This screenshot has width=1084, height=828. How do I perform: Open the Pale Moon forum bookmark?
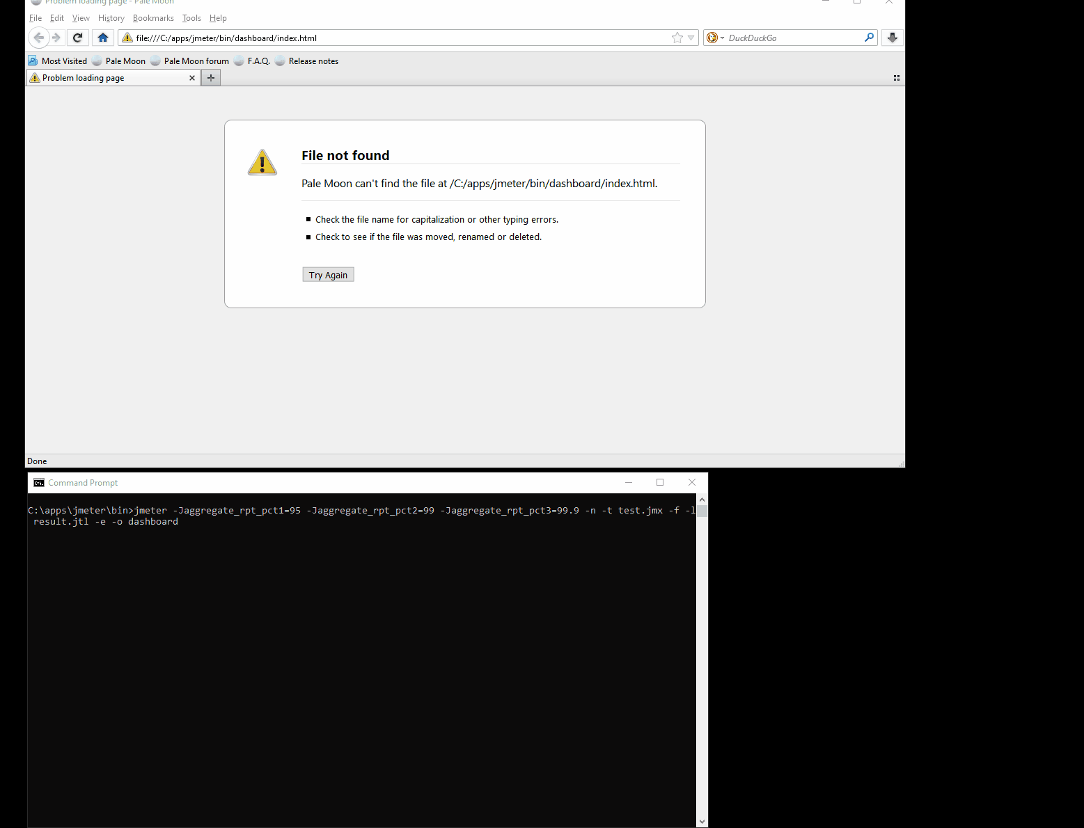tap(190, 61)
